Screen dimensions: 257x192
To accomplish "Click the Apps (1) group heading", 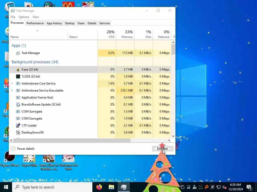I will click(19, 45).
